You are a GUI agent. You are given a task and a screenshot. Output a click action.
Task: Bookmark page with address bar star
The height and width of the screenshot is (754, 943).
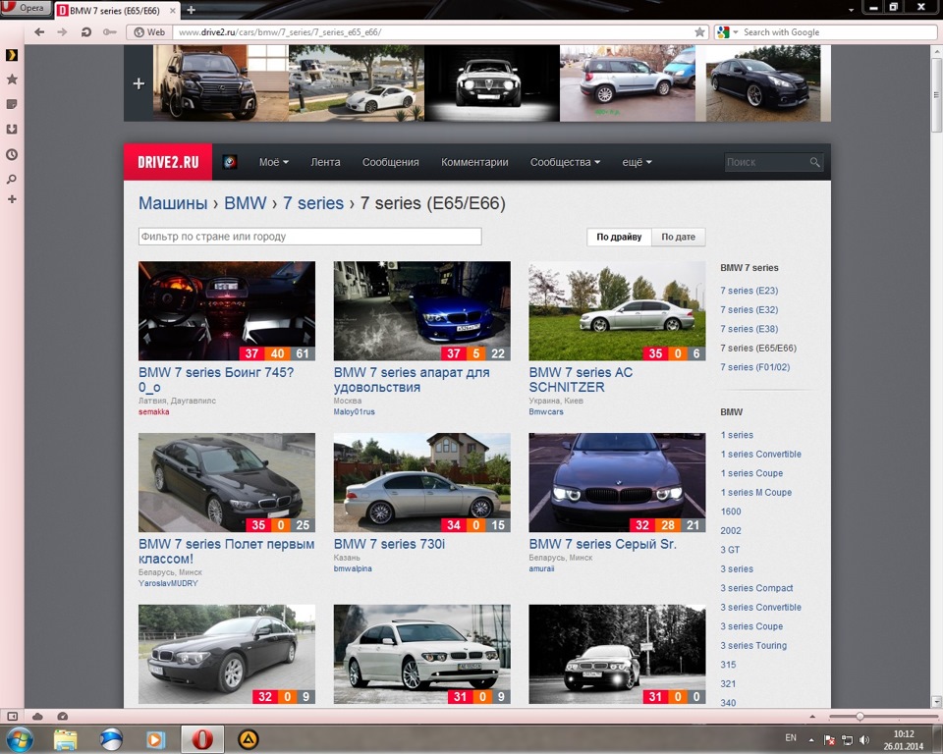coord(697,30)
